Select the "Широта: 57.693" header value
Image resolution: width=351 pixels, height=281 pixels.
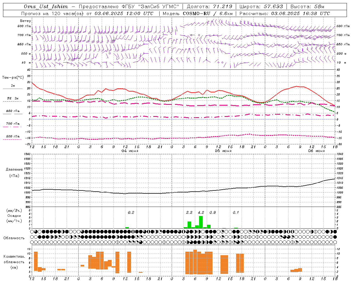pos(261,7)
